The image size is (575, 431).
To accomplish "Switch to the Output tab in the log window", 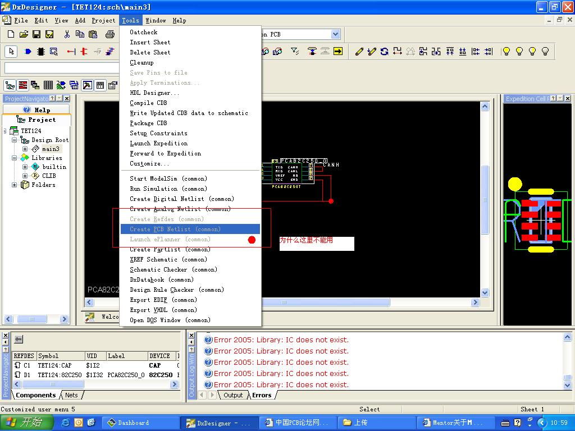I will [x=233, y=395].
